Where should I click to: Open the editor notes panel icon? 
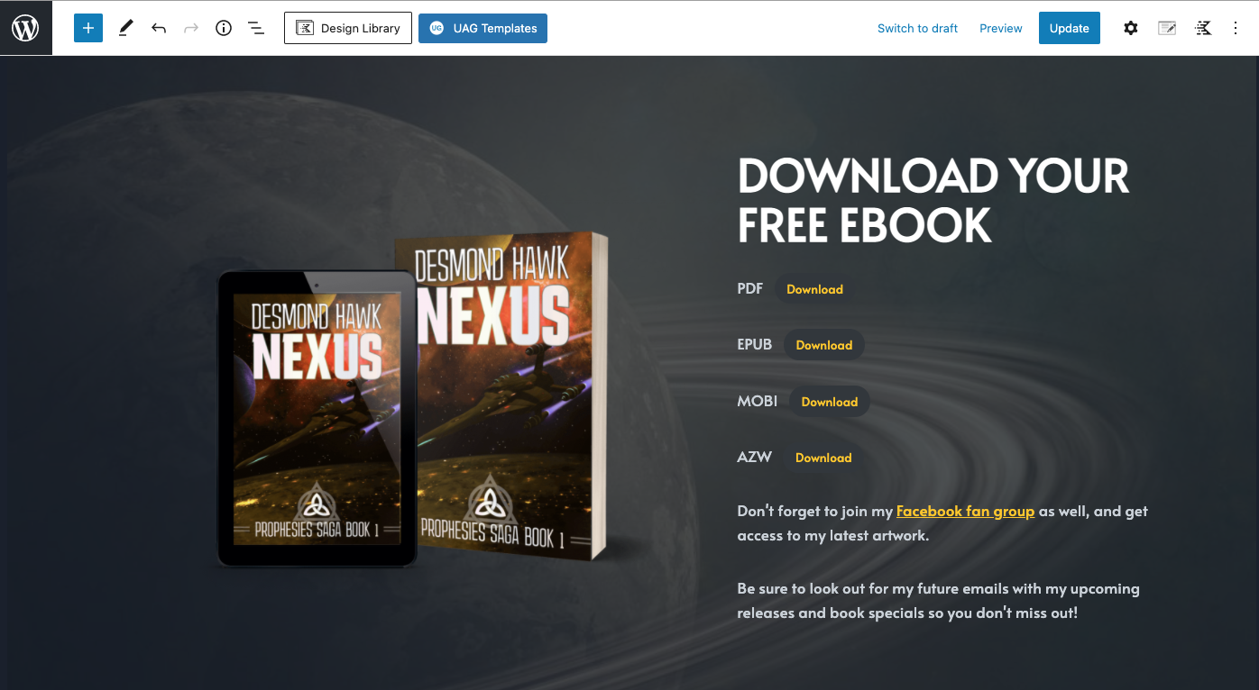(x=1167, y=28)
